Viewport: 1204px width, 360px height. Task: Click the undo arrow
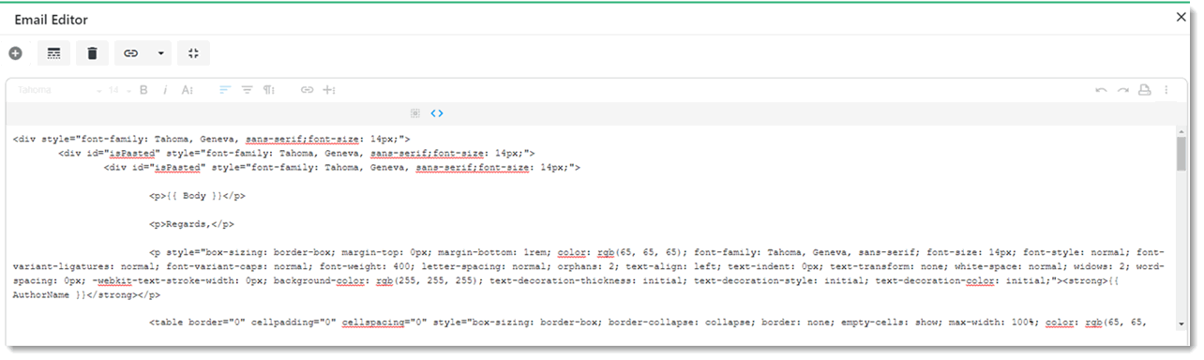point(1102,90)
